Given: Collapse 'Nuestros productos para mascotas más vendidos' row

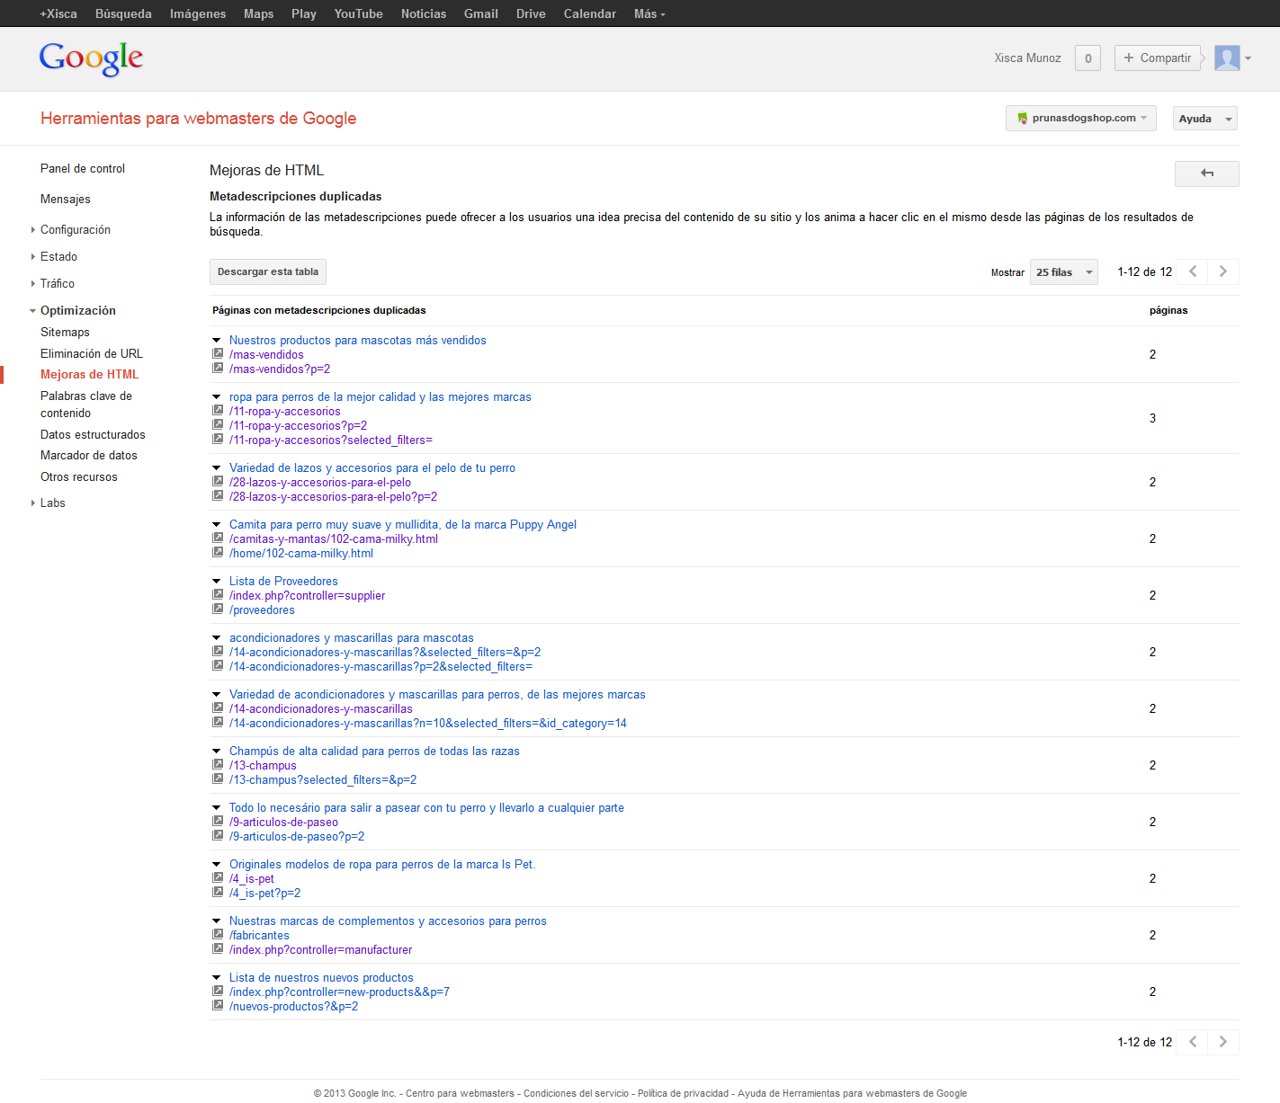Looking at the screenshot, I should click(217, 341).
